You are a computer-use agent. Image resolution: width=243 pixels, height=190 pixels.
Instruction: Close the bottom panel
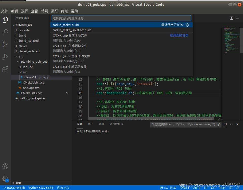(x=237, y=124)
